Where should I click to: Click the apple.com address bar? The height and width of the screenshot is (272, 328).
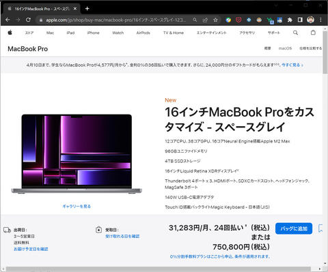pyautogui.click(x=115, y=20)
